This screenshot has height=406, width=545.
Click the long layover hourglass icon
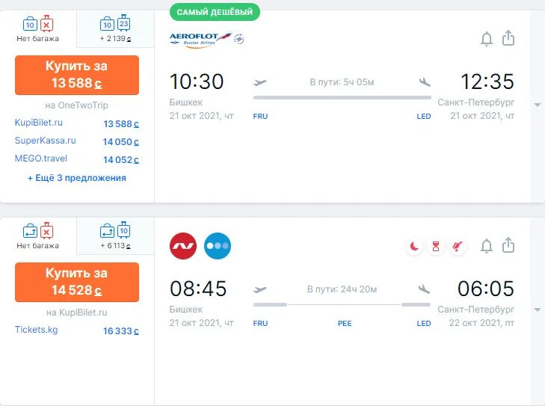(436, 247)
